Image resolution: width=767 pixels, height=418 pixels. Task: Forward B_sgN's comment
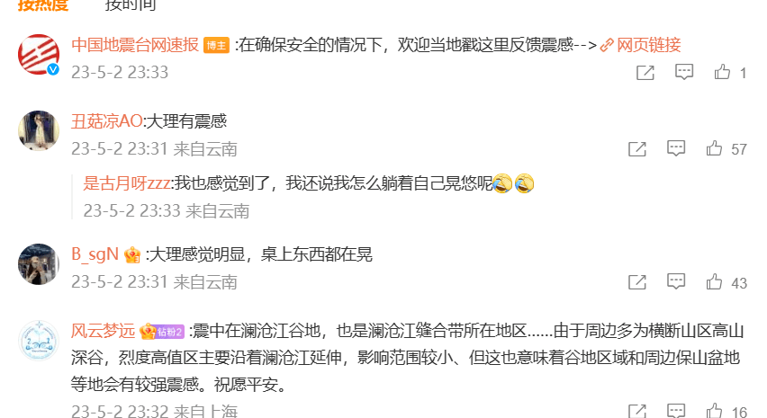[x=636, y=282]
